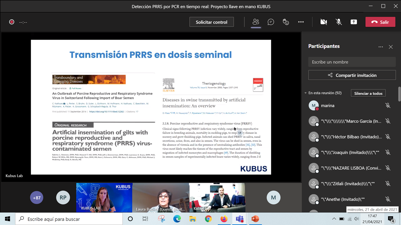This screenshot has height=225, width=401.
Task: Close the Participantes panel
Action: [x=391, y=47]
